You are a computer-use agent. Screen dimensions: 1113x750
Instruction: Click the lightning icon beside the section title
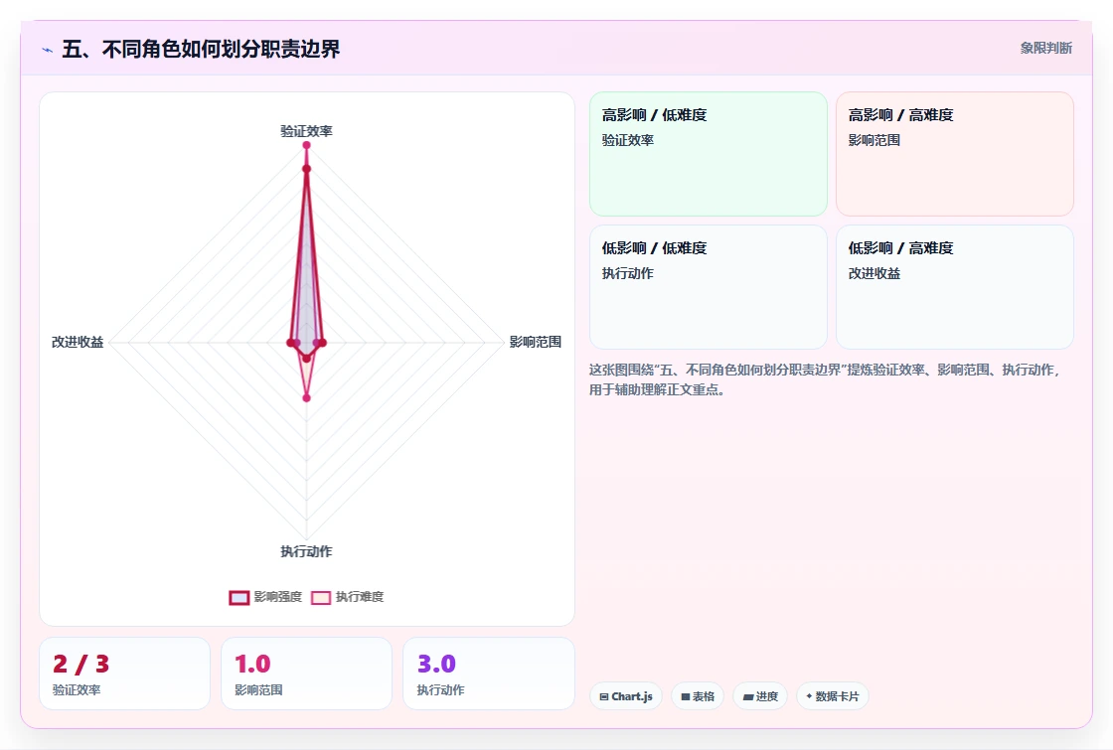tap(47, 50)
